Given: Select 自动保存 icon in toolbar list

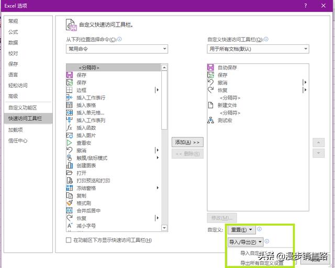Looking at the screenshot, I should coord(210,67).
